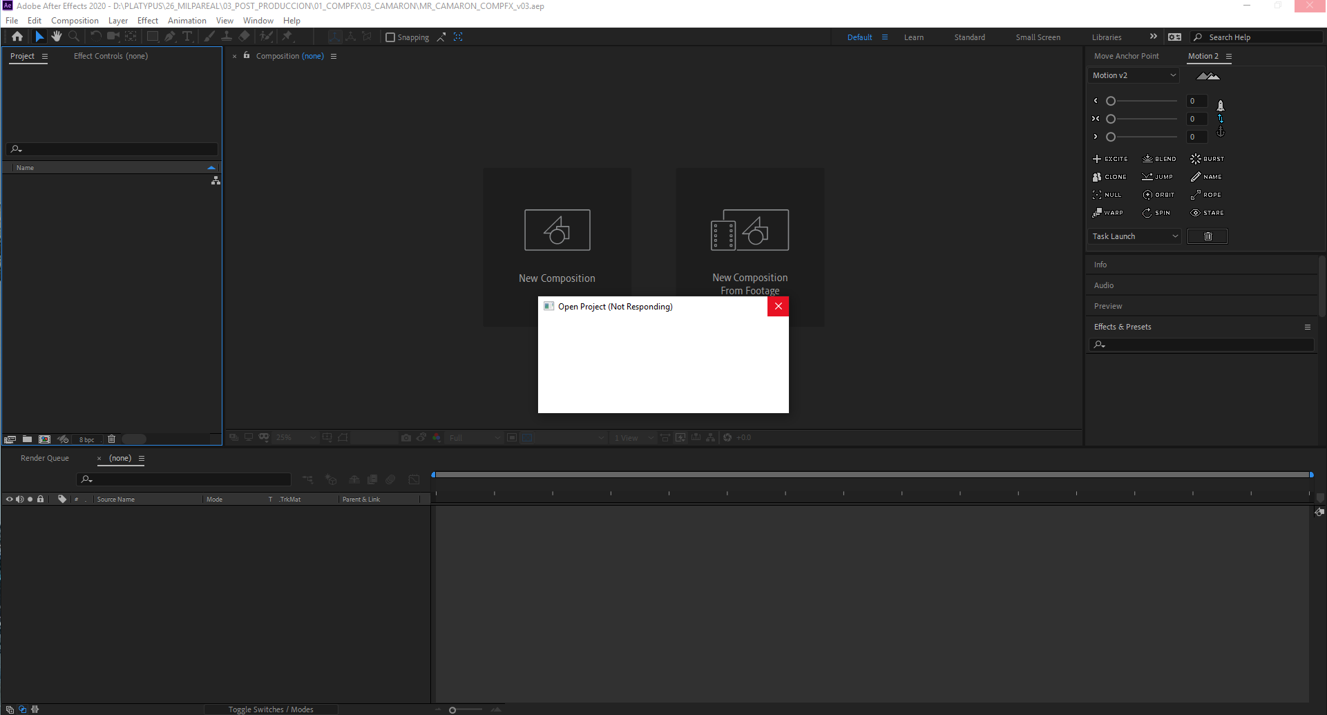Select the Rectangle shape tool
1327x715 pixels.
point(152,37)
